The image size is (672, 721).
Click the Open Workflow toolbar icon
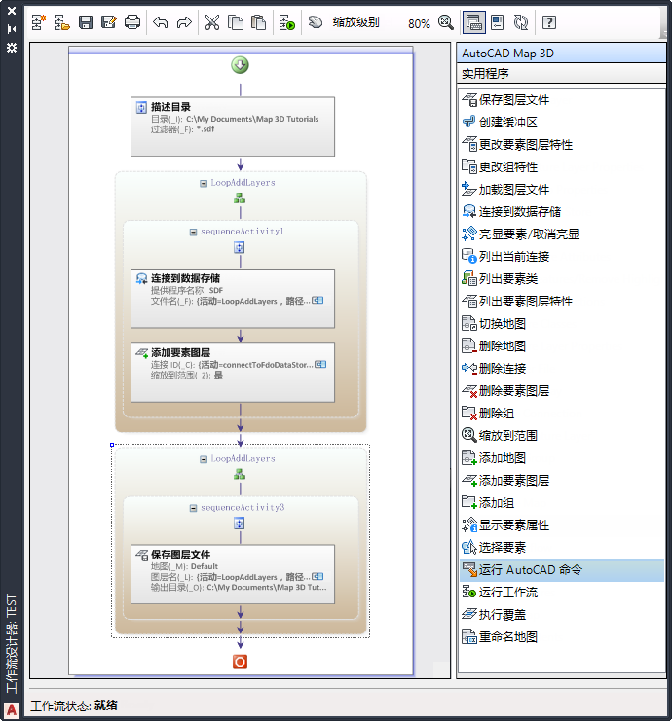(x=61, y=22)
